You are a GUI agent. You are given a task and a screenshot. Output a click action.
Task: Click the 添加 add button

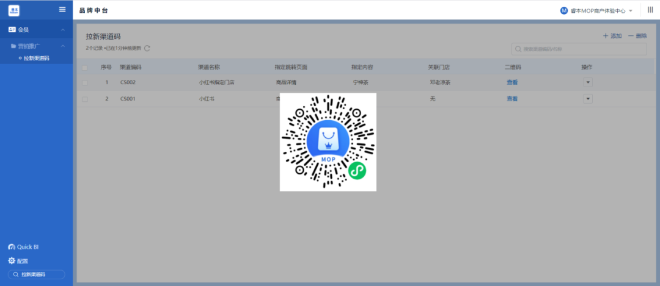coord(612,36)
